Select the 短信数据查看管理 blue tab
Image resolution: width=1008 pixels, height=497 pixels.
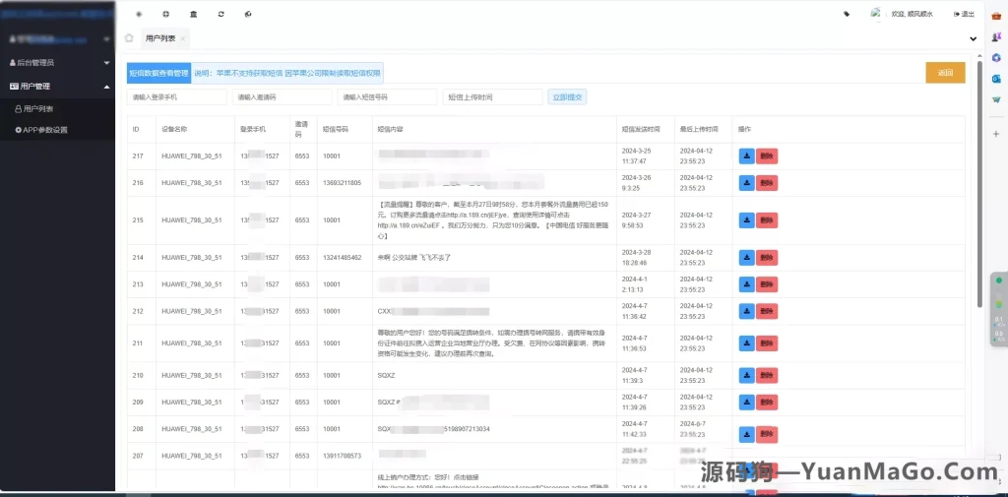pyautogui.click(x=158, y=73)
